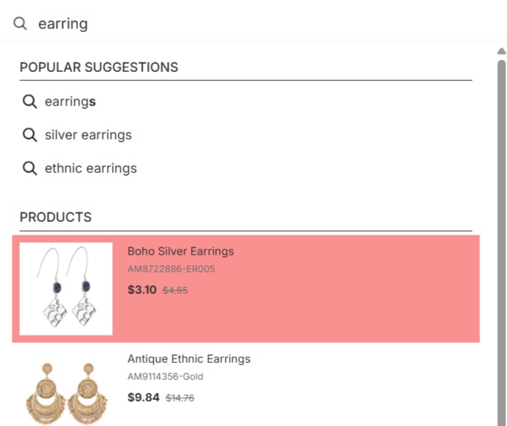Click the 'Popular Suggestions' heading

pyautogui.click(x=99, y=68)
